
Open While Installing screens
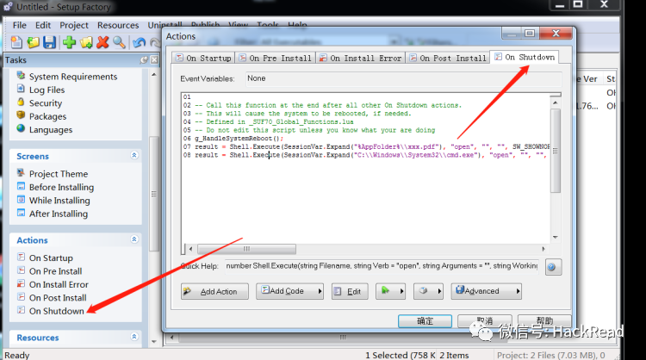click(59, 200)
